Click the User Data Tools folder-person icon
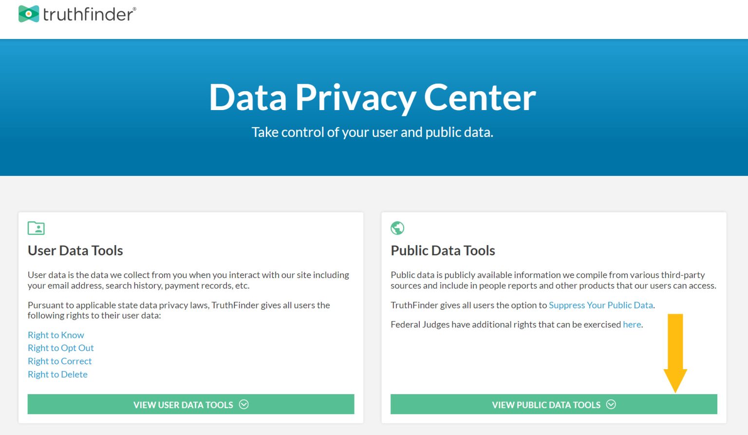This screenshot has width=748, height=435. coord(36,228)
